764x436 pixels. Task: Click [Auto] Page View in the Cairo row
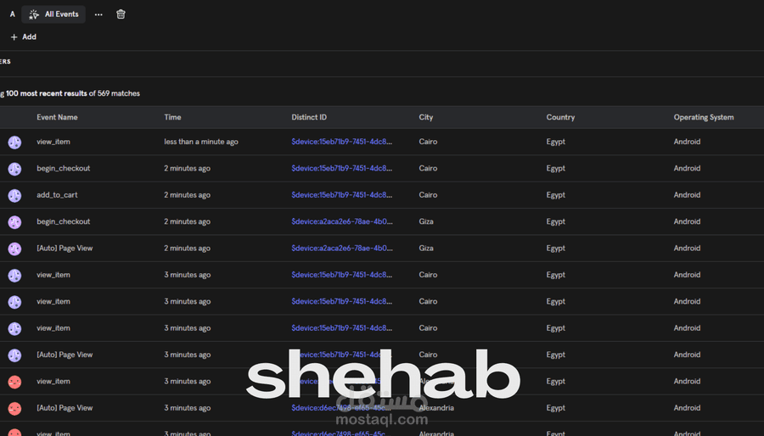(x=65, y=355)
